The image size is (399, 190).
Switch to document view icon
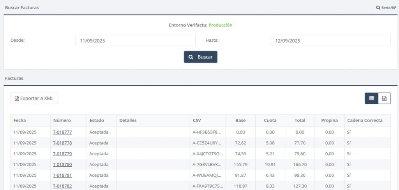tap(384, 99)
